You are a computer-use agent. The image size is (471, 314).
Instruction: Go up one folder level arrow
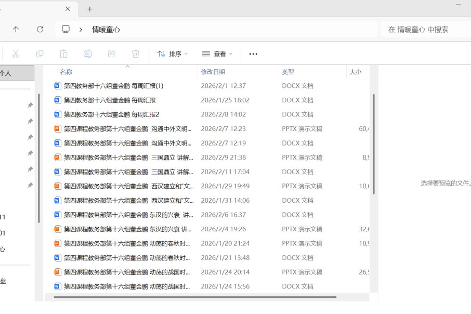[x=16, y=29]
